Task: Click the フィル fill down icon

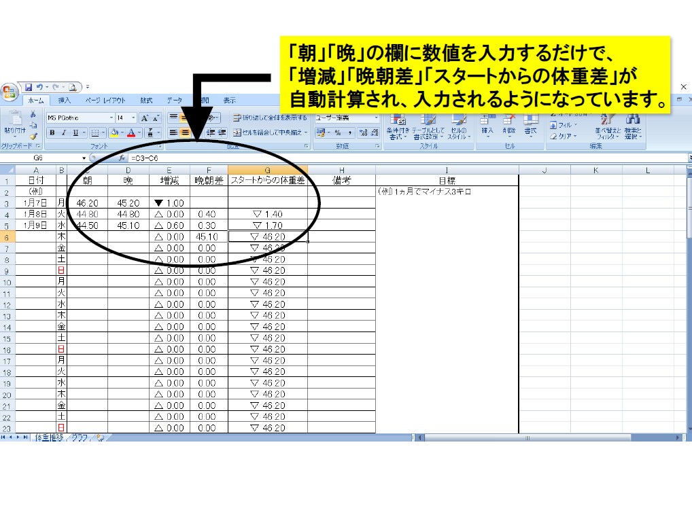Action: point(553,125)
